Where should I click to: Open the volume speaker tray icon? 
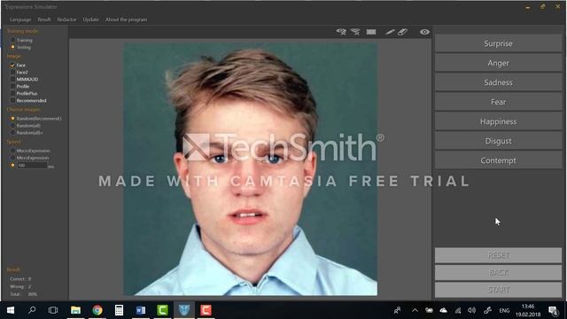471,310
